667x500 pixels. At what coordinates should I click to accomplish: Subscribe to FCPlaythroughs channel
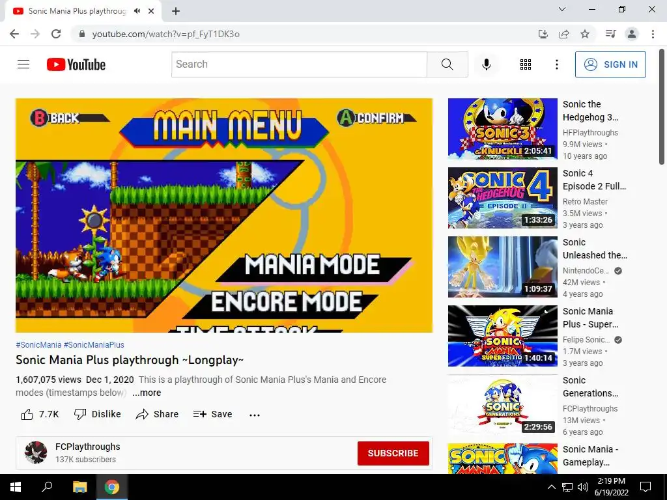(x=393, y=453)
